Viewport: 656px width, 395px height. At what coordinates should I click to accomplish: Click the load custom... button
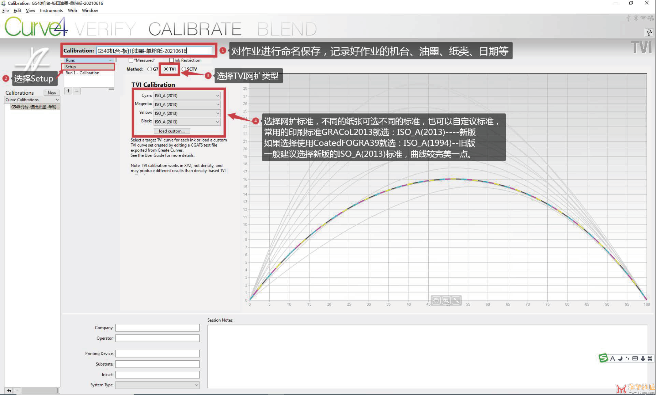click(172, 131)
